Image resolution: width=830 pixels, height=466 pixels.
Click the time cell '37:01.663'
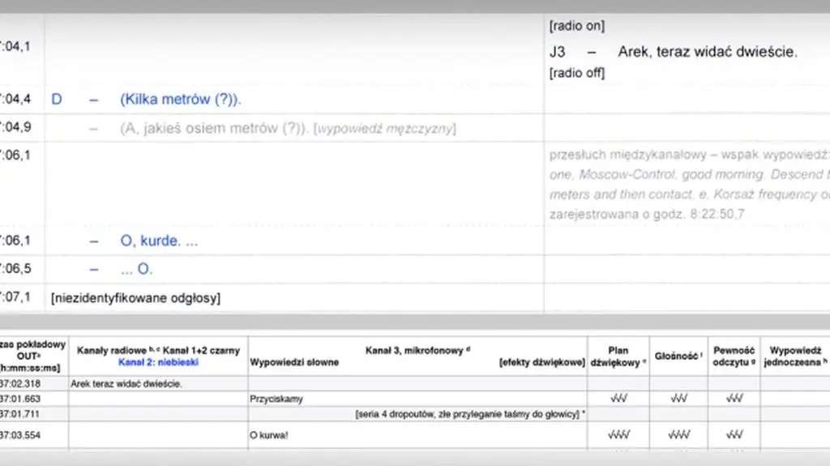click(20, 399)
